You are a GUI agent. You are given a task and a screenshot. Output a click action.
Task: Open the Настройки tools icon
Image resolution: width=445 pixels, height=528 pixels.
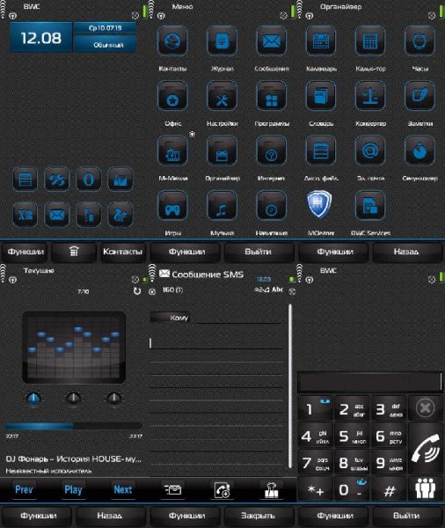pos(222,96)
